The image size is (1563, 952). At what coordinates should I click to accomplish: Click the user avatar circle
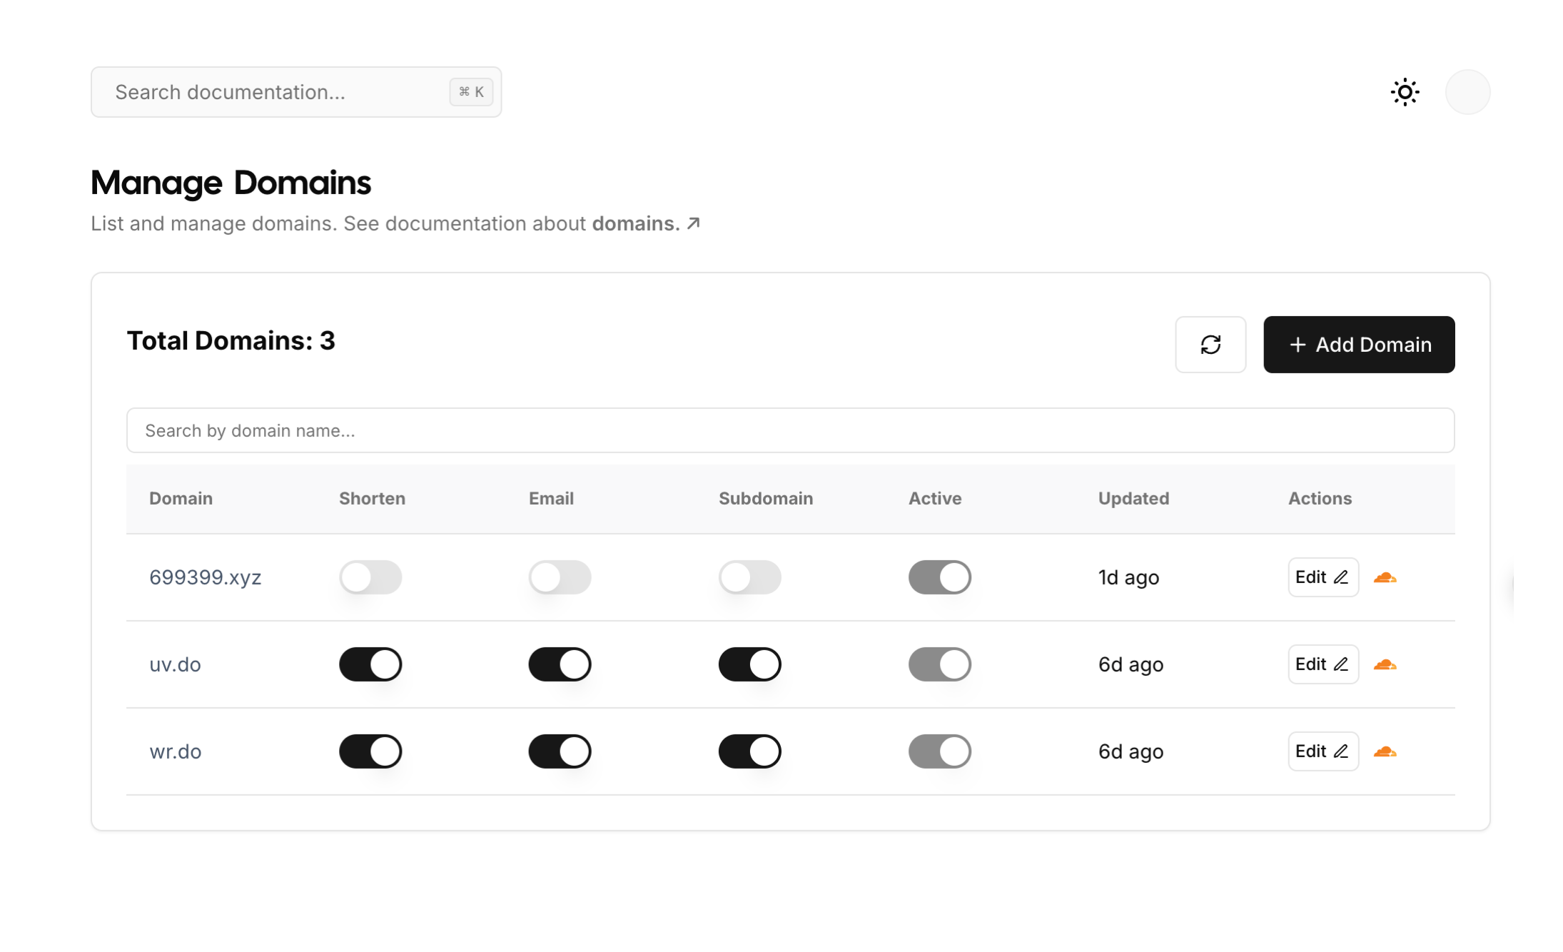point(1467,92)
